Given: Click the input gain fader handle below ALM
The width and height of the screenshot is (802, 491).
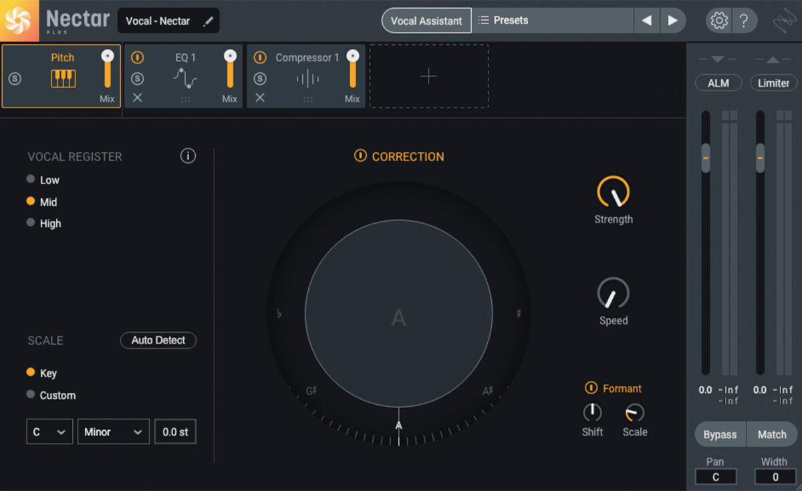Looking at the screenshot, I should pyautogui.click(x=706, y=158).
